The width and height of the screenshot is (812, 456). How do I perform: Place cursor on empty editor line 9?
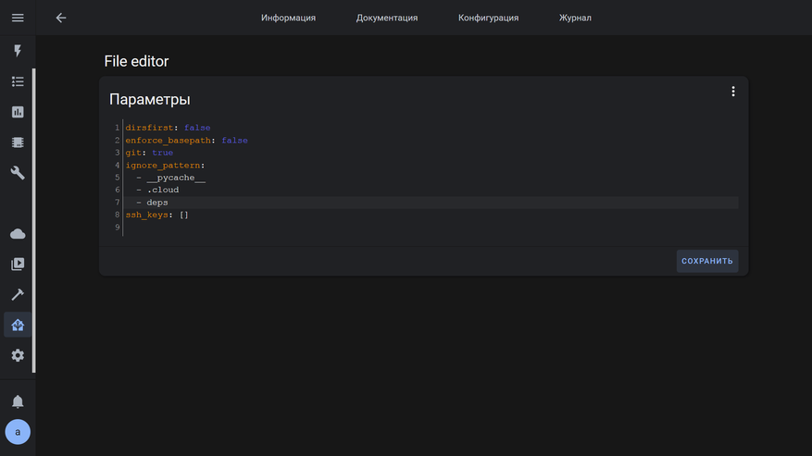pyautogui.click(x=431, y=228)
